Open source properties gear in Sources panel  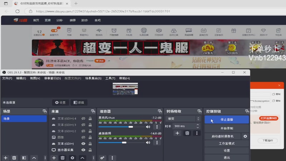tap(73, 158)
